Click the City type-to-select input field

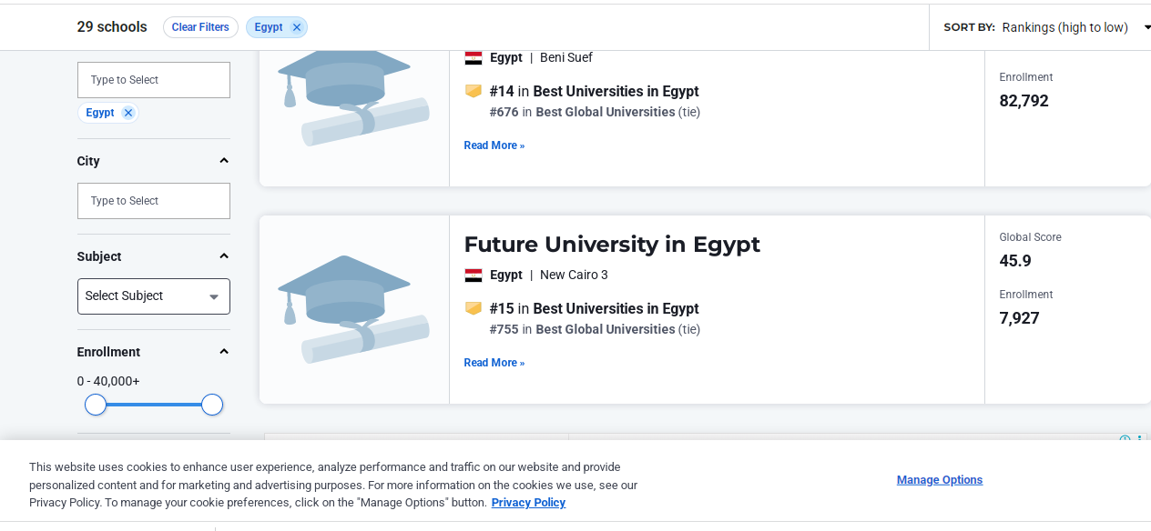point(153,201)
